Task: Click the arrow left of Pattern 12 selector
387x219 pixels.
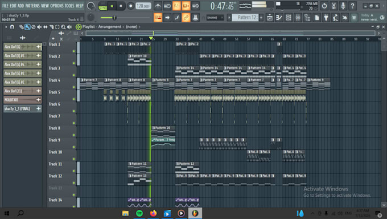Action: coord(229,18)
